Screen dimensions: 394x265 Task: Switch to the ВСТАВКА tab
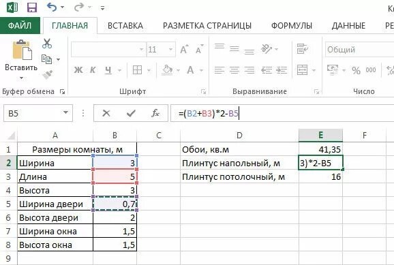point(125,26)
